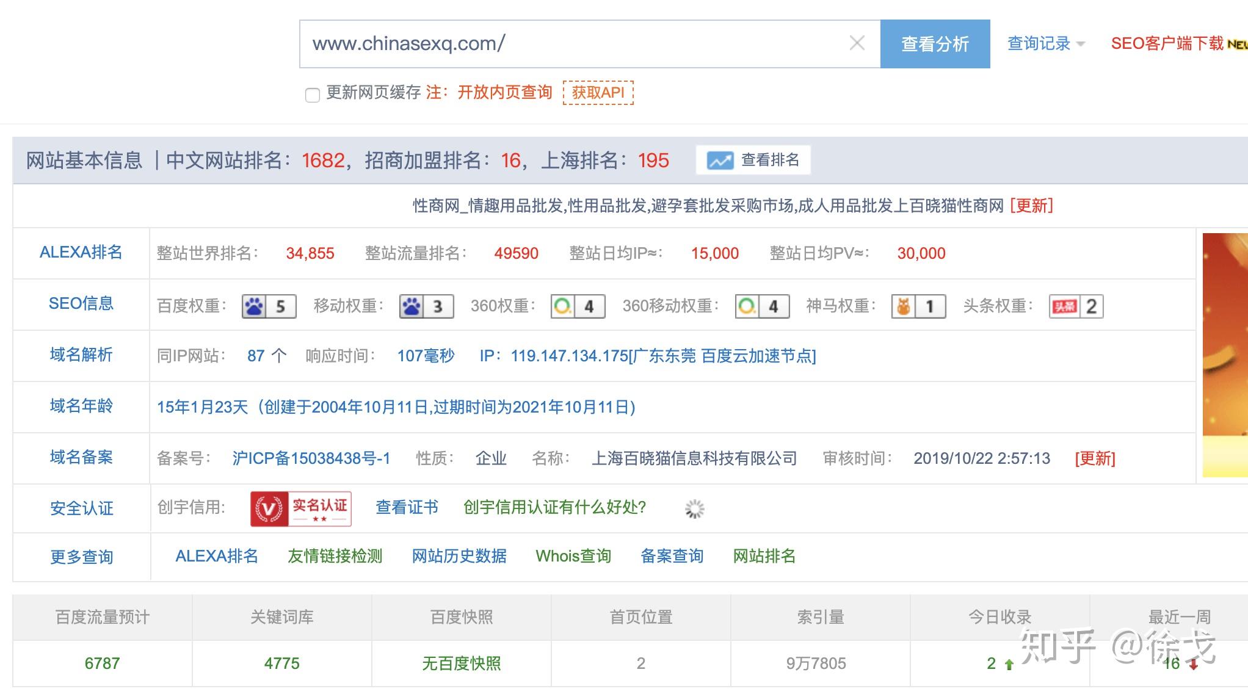Click the 360移动权重 badge icon

coord(763,306)
